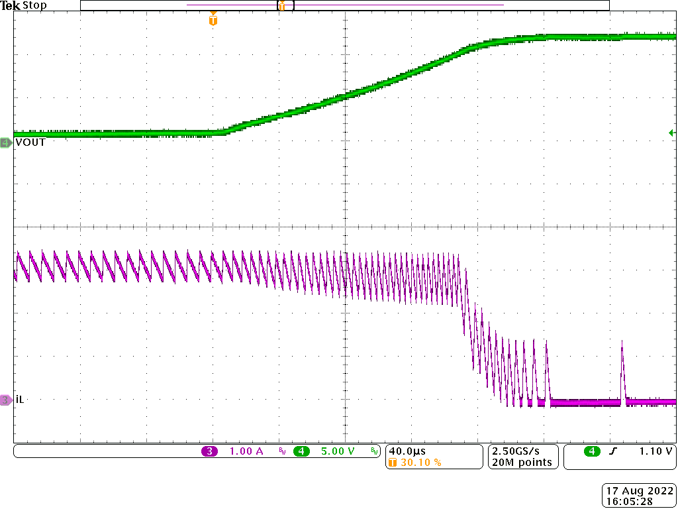Toggle bandwidth limit on channel 3
The width and height of the screenshot is (678, 509).
pos(281,450)
